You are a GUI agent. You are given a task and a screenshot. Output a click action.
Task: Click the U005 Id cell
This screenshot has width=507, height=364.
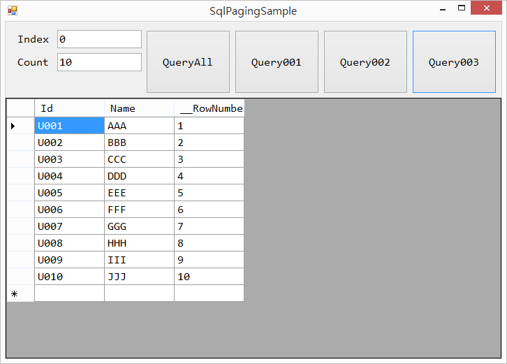[x=69, y=193]
